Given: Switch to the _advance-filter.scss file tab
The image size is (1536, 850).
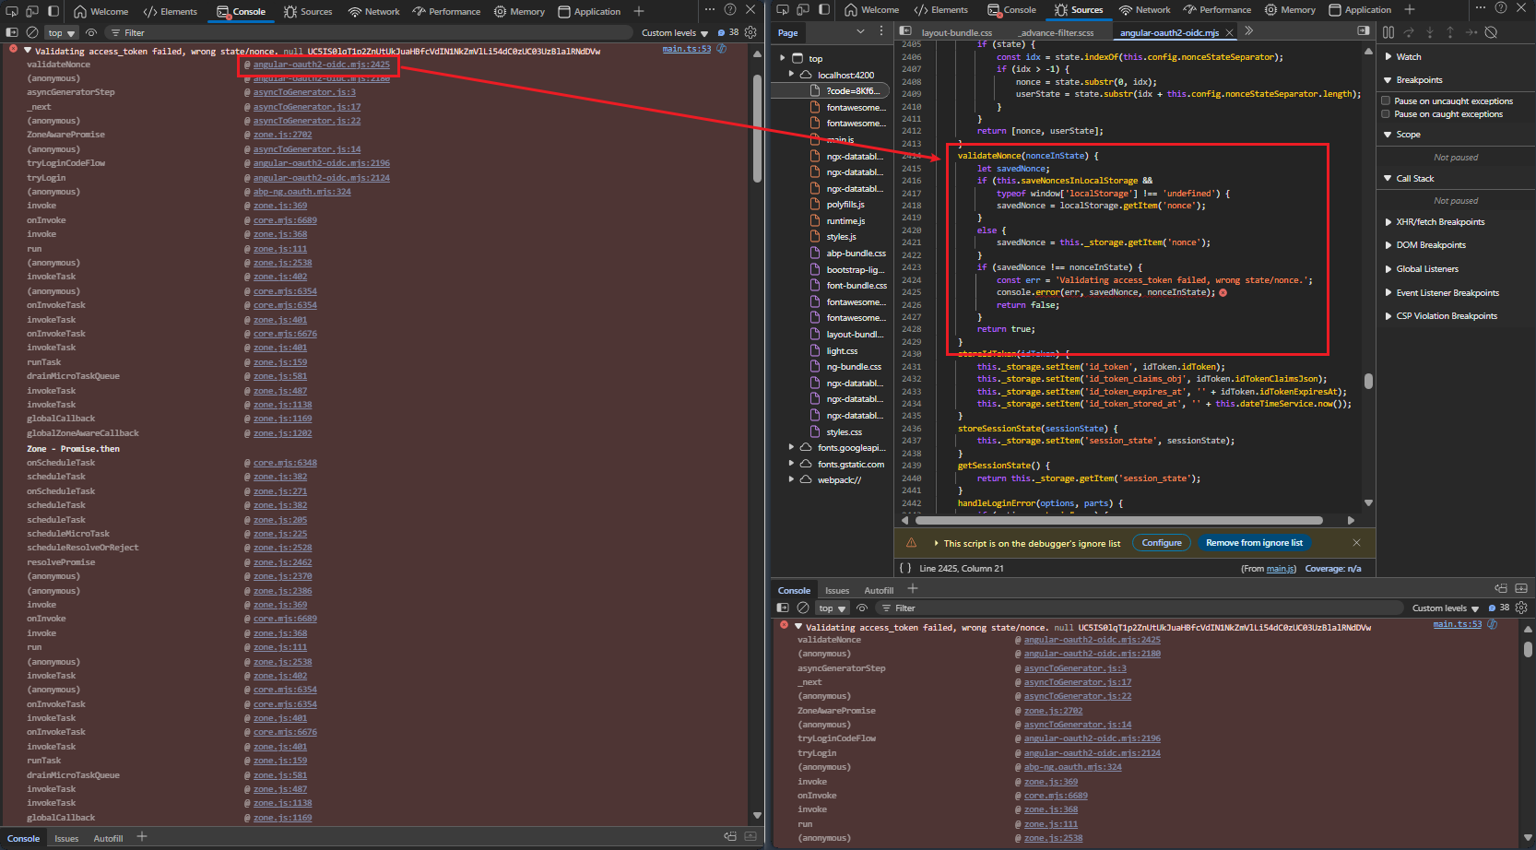Looking at the screenshot, I should [1057, 33].
